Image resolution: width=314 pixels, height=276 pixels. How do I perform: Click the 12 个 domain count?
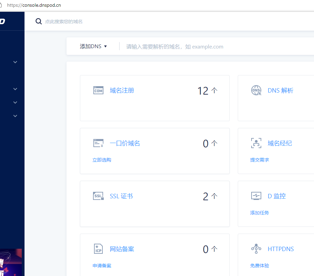click(208, 91)
